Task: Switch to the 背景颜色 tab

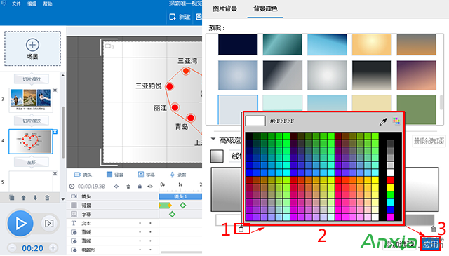Action: (x=265, y=8)
